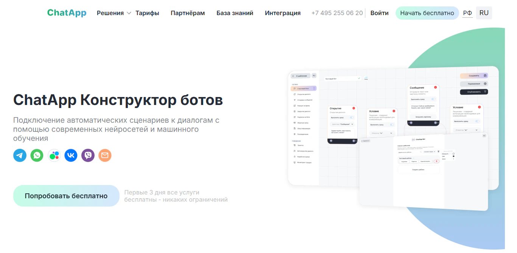
Task: Go to homepage via ChatApp logo
Action: (67, 13)
